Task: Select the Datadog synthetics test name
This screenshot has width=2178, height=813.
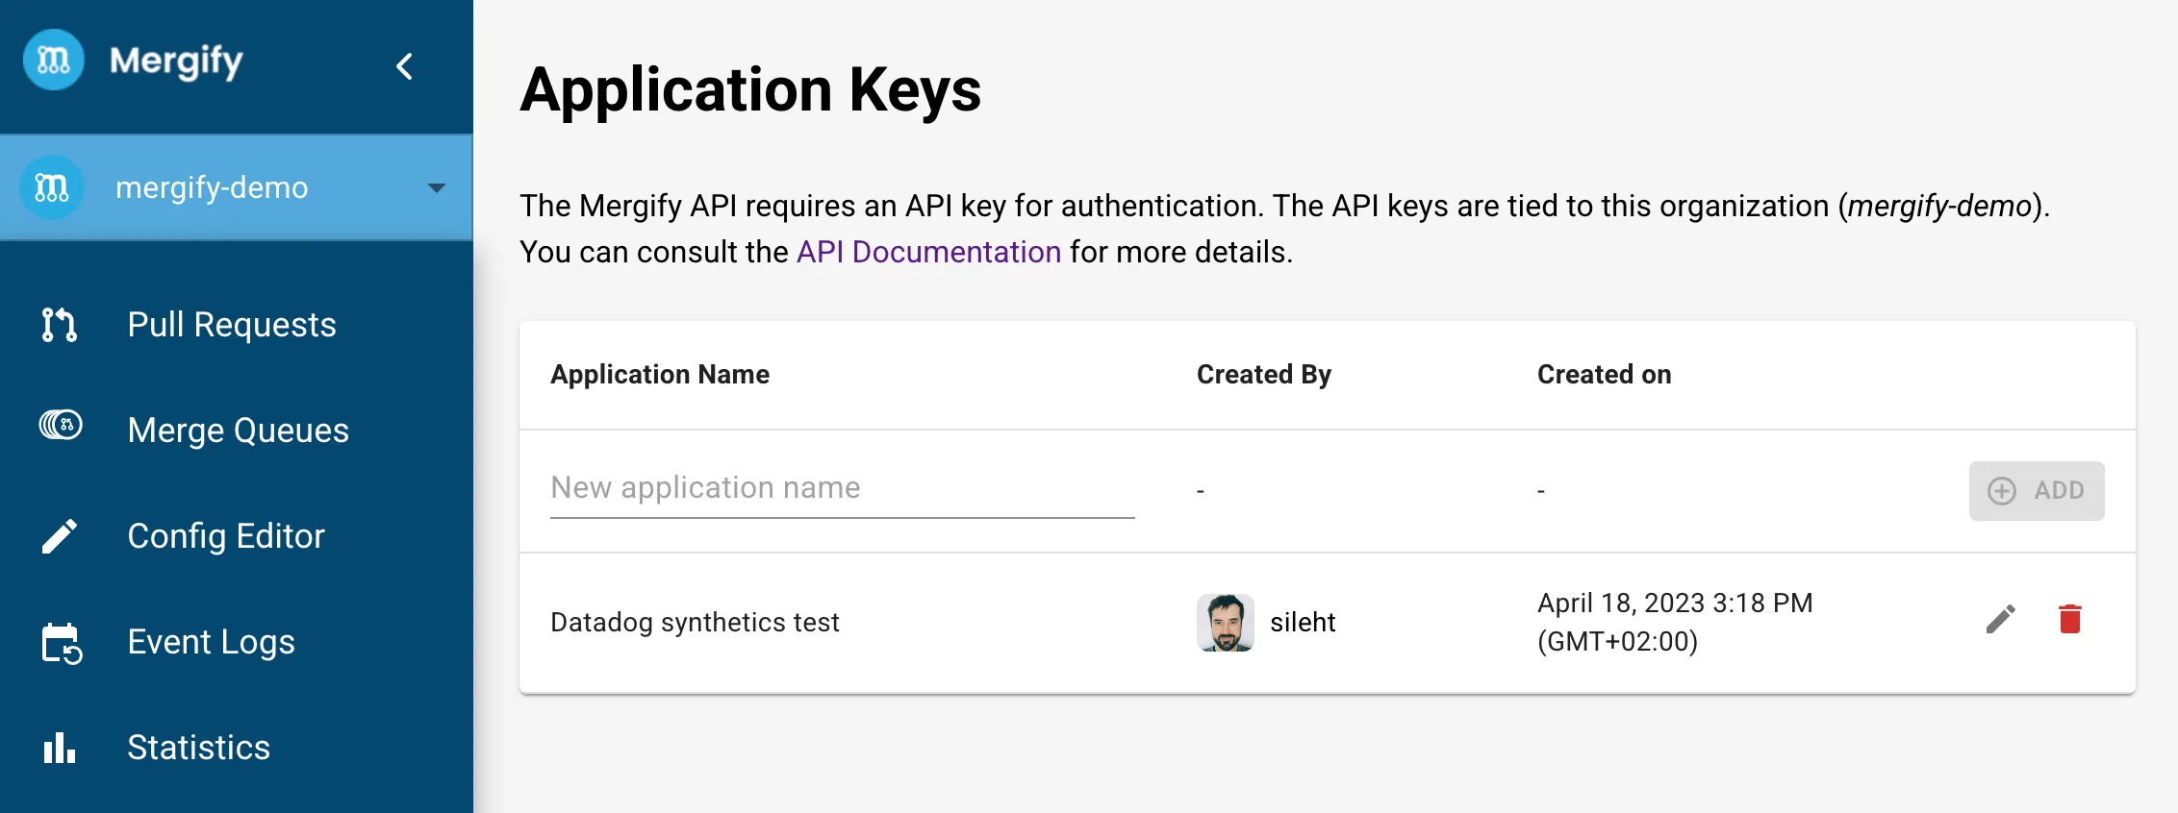Action: click(x=695, y=623)
